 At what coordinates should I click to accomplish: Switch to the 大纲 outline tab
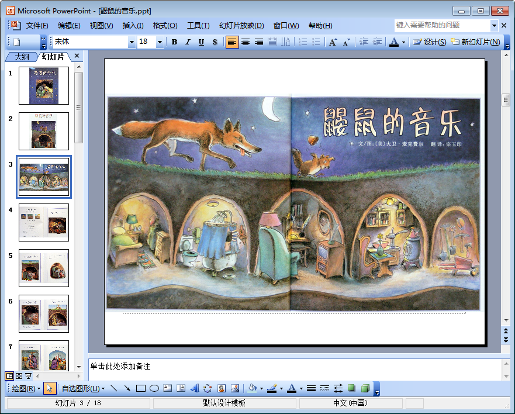click(22, 57)
